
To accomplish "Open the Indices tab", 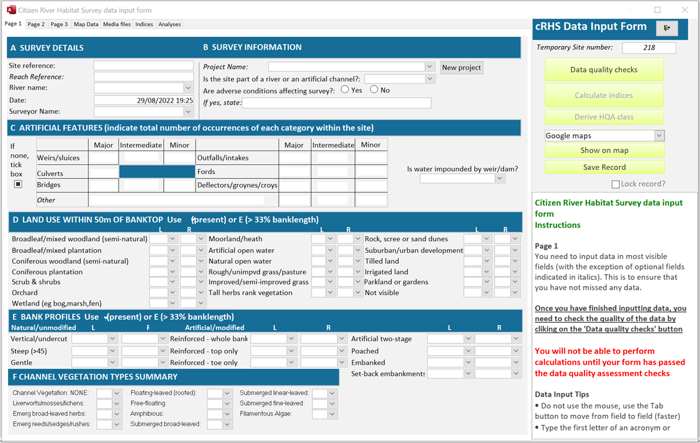I will click(x=144, y=24).
